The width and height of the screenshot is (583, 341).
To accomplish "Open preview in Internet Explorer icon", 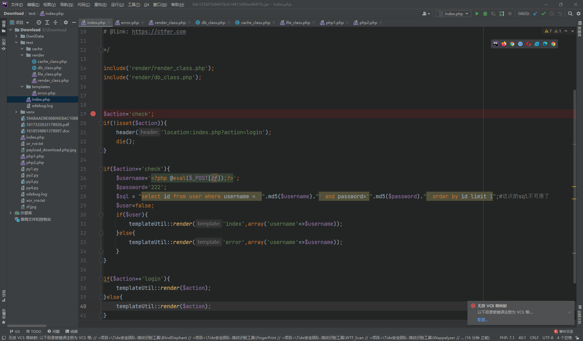I will point(537,44).
